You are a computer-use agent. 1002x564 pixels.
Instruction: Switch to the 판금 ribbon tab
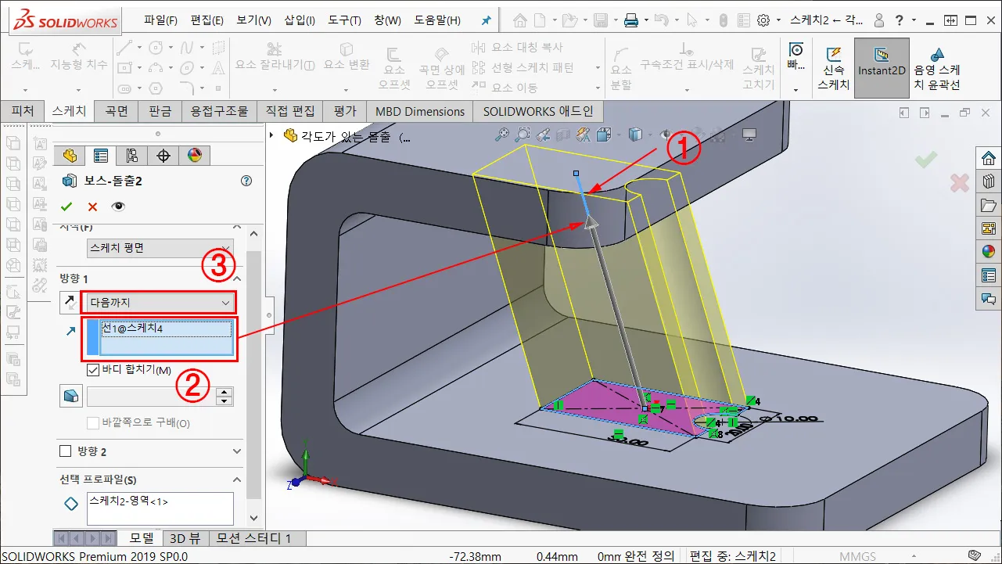click(160, 111)
